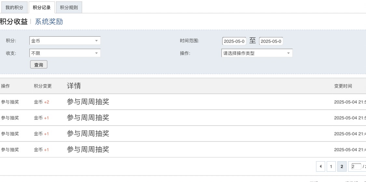Open the 积分规则 tab
This screenshot has height=182, width=366.
(69, 7)
